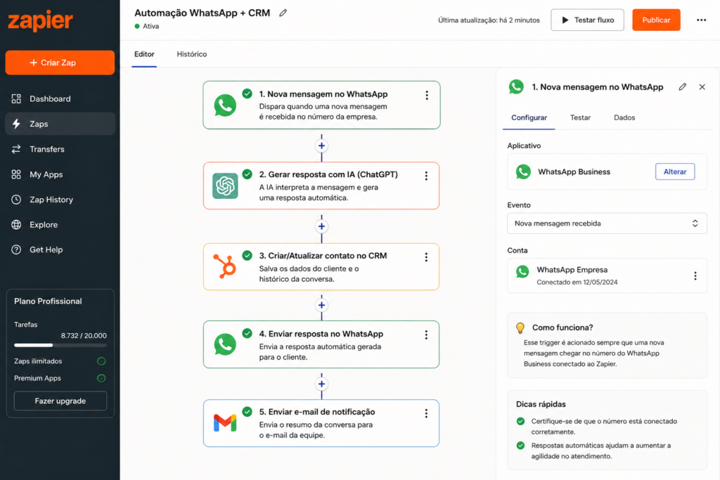Viewport: 720px width, 480px height.
Task: Click the green check on step 1
Action: [x=247, y=93]
